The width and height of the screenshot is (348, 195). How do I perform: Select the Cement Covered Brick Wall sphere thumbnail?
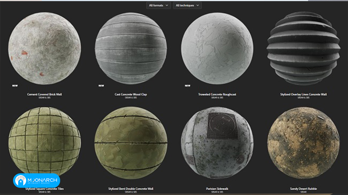click(x=45, y=48)
